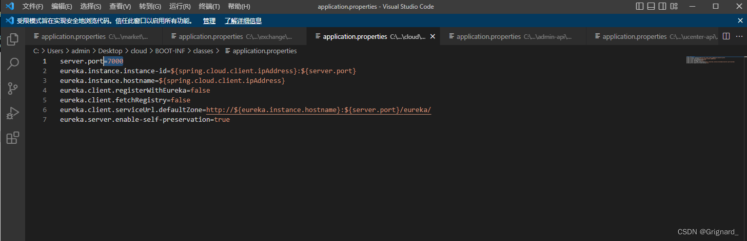Image resolution: width=747 pixels, height=241 pixels.
Task: Click the minimap code overview
Action: (712, 60)
